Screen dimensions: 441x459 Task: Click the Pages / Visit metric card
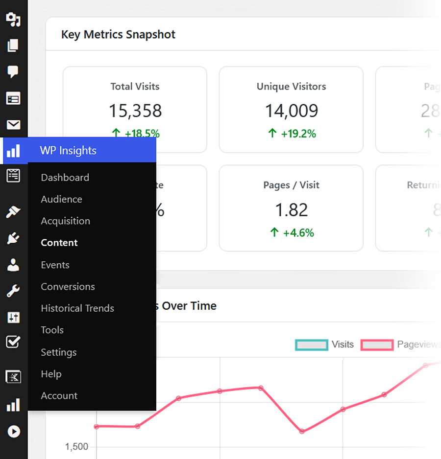click(291, 208)
